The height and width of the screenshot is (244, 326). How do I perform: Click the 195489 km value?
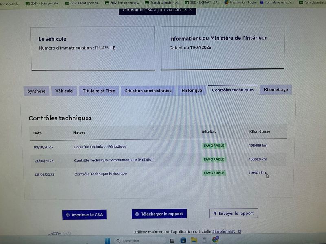[258, 146]
